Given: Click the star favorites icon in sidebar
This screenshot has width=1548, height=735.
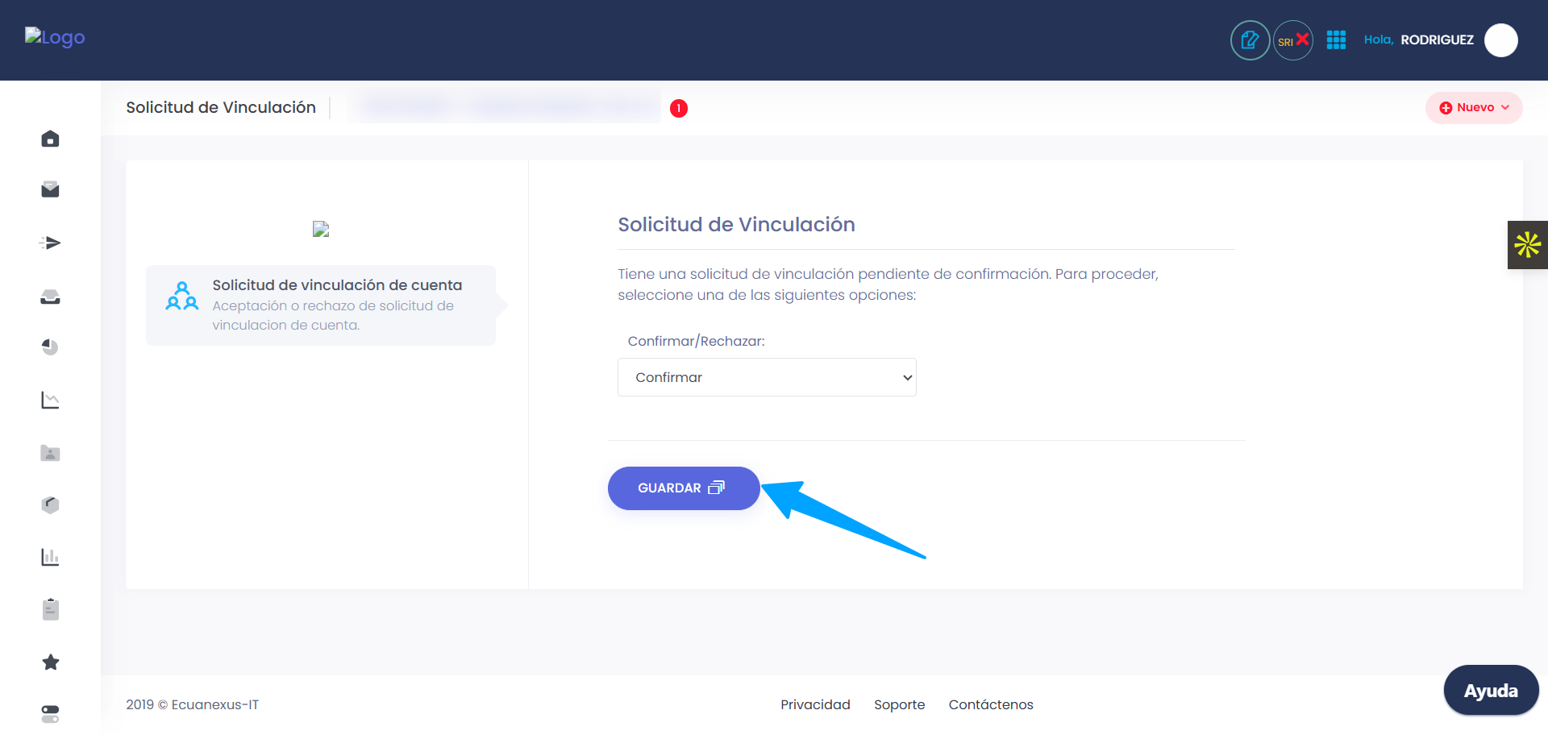Looking at the screenshot, I should tap(50, 662).
